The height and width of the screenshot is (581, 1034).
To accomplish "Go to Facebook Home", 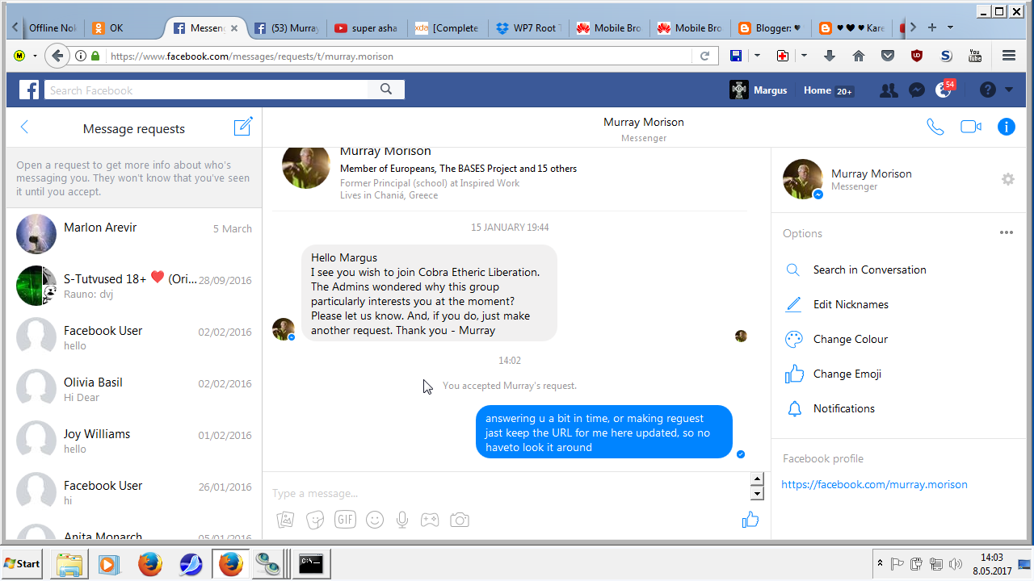I will 818,90.
